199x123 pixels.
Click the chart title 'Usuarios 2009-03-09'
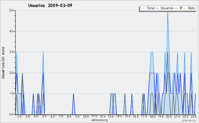50,5
